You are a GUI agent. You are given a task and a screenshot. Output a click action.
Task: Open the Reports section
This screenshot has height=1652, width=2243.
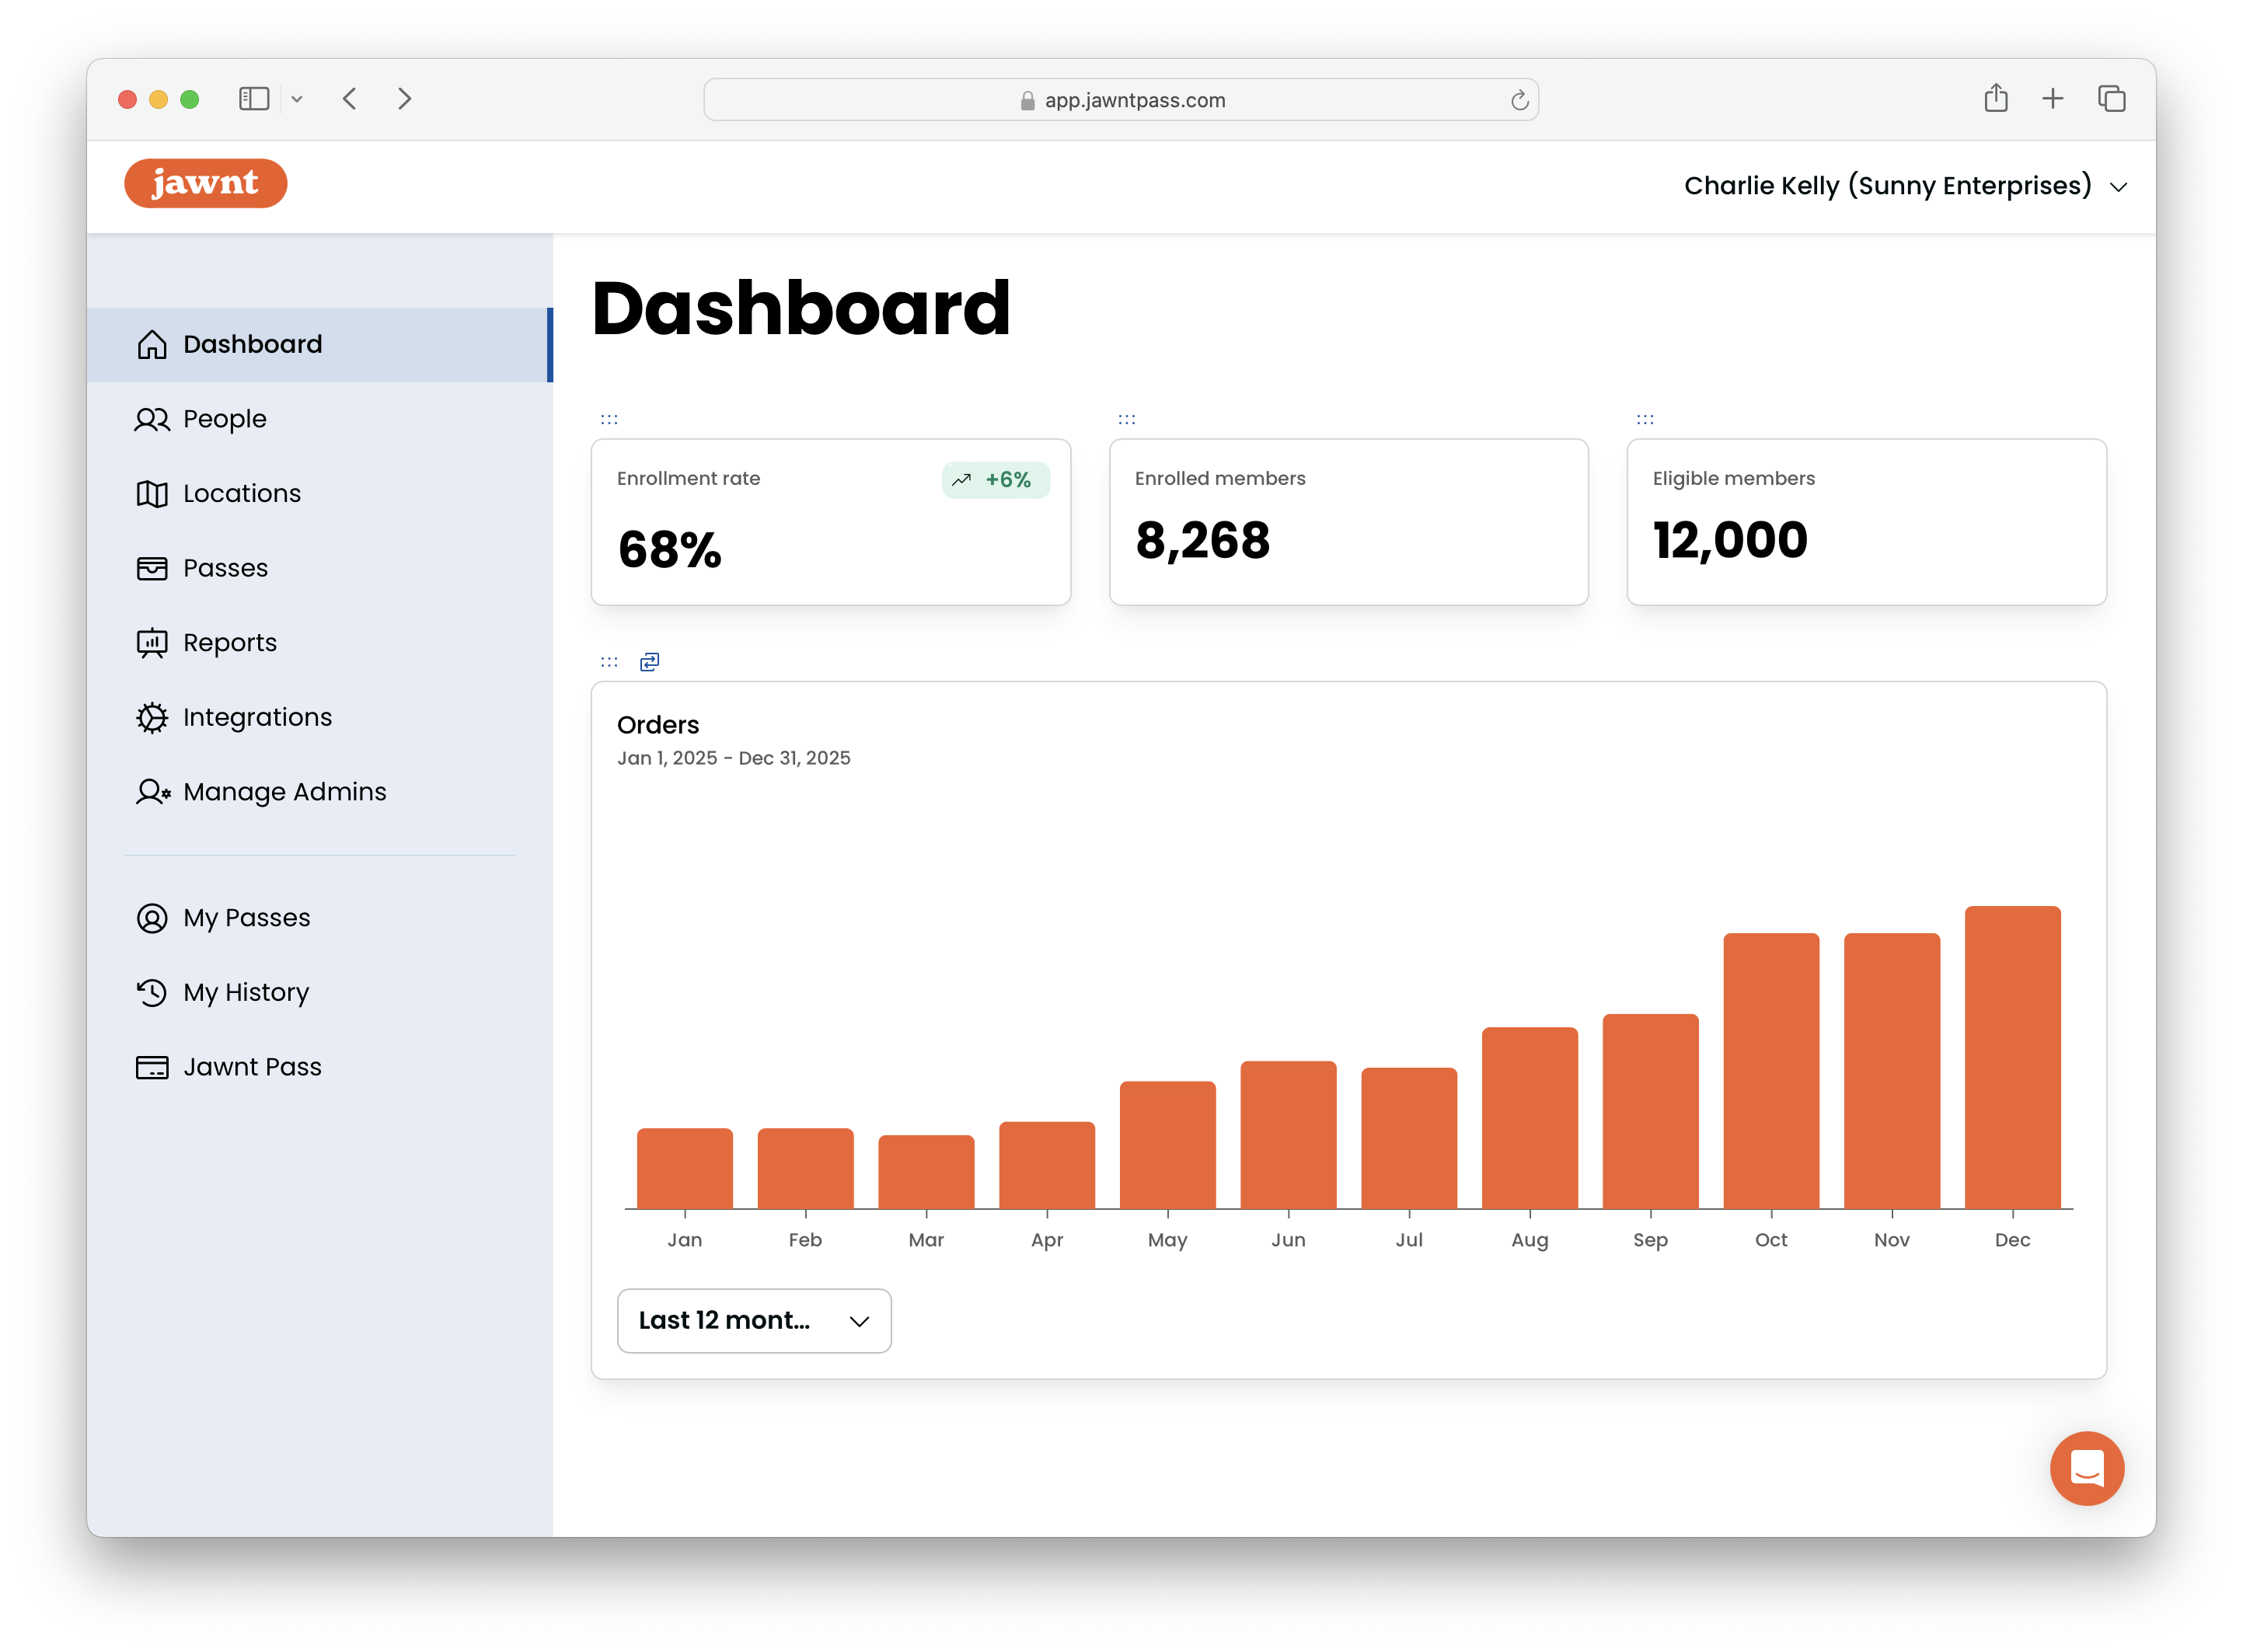point(229,642)
